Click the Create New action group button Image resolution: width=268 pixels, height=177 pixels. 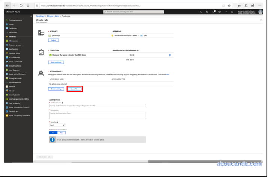pyautogui.click(x=75, y=89)
